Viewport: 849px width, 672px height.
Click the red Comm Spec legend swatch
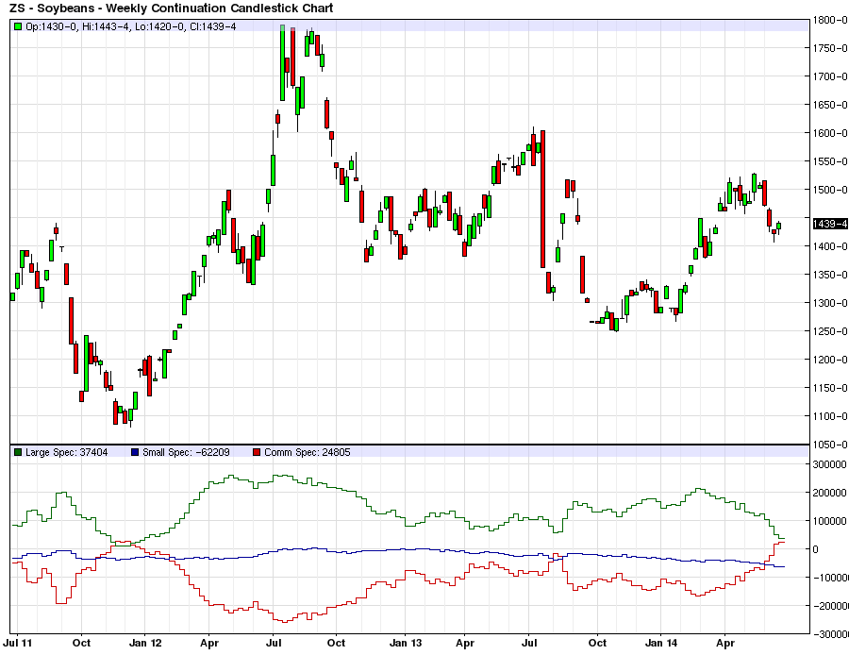(257, 453)
